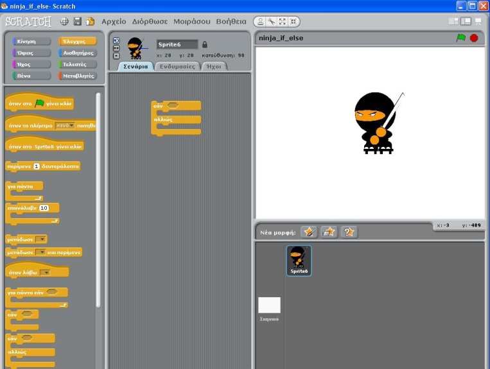Click the 'Νέα μορφή:' label

point(278,232)
